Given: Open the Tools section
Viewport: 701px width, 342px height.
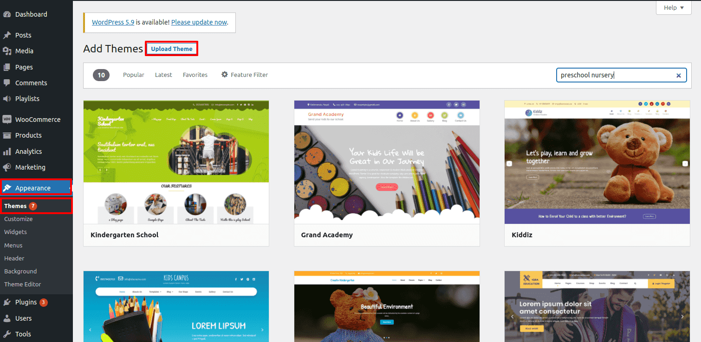Looking at the screenshot, I should click(23, 334).
